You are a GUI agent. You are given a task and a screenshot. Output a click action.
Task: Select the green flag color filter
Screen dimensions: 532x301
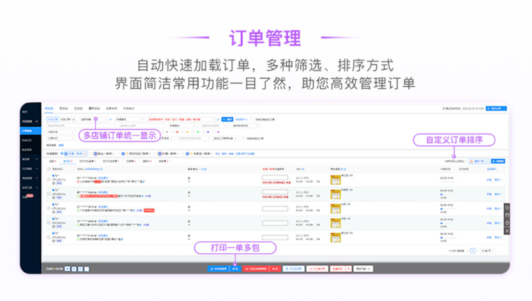click(197, 132)
